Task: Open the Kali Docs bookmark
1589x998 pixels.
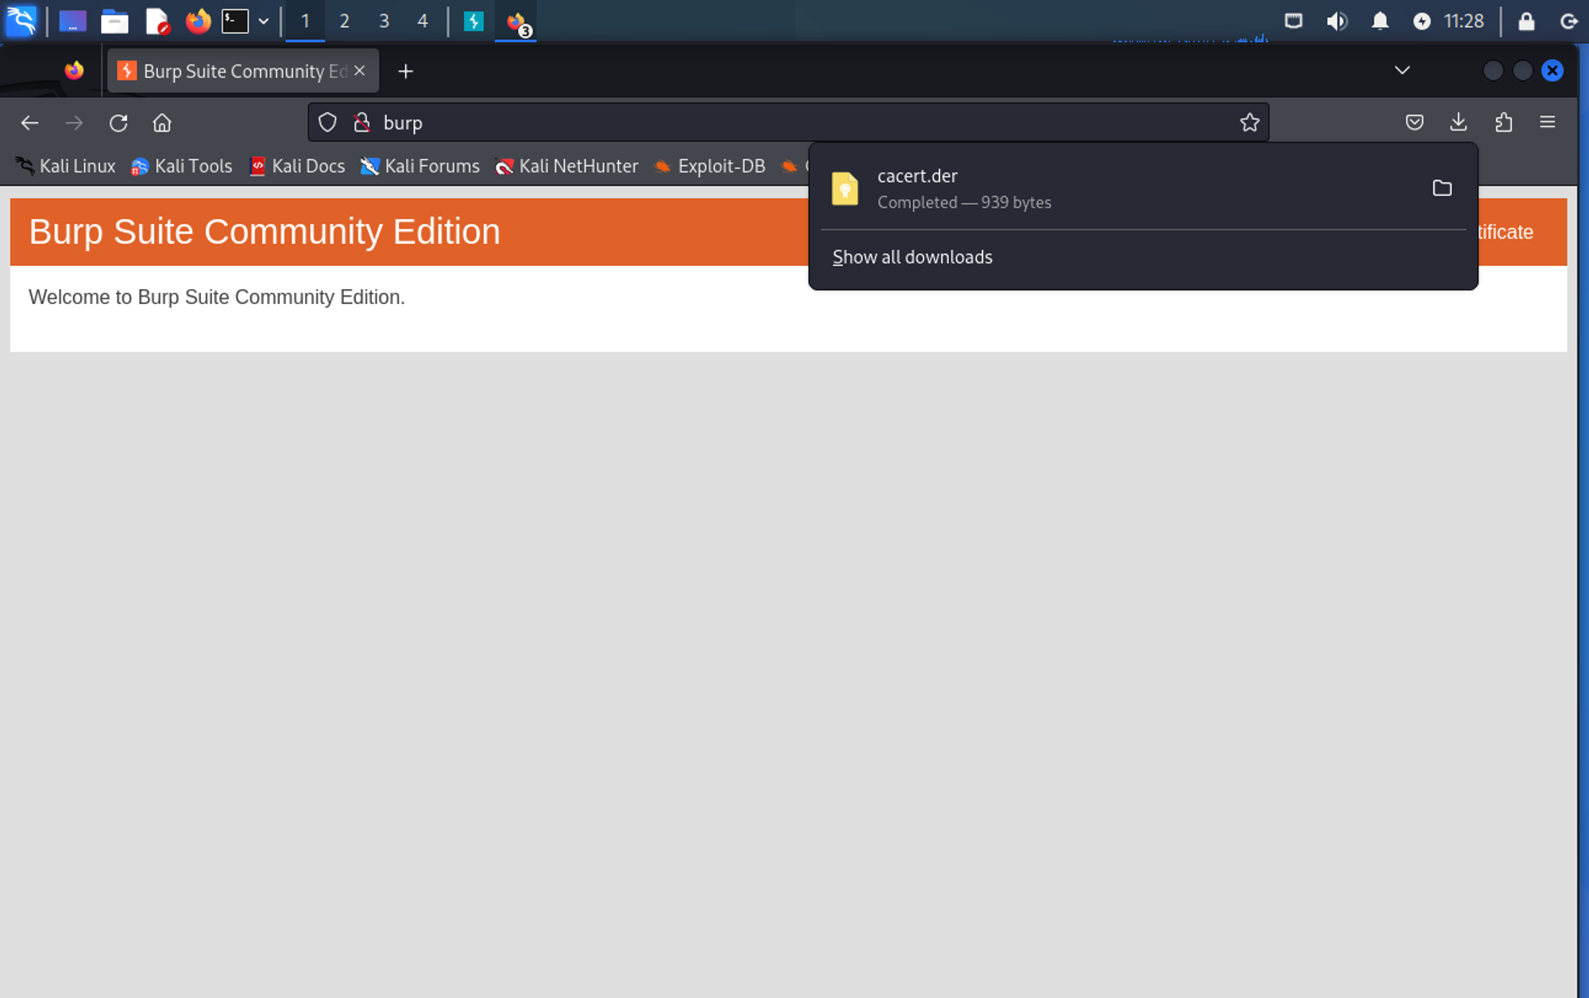Action: (x=297, y=166)
